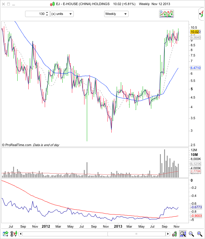The height and width of the screenshot is (239, 205).
Task: Click the title text EJ - E-HOUSE (CHINA) HOLDINGS
Action: pyautogui.click(x=83, y=4)
